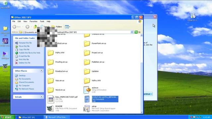Click the green Go button

(x=137, y=32)
